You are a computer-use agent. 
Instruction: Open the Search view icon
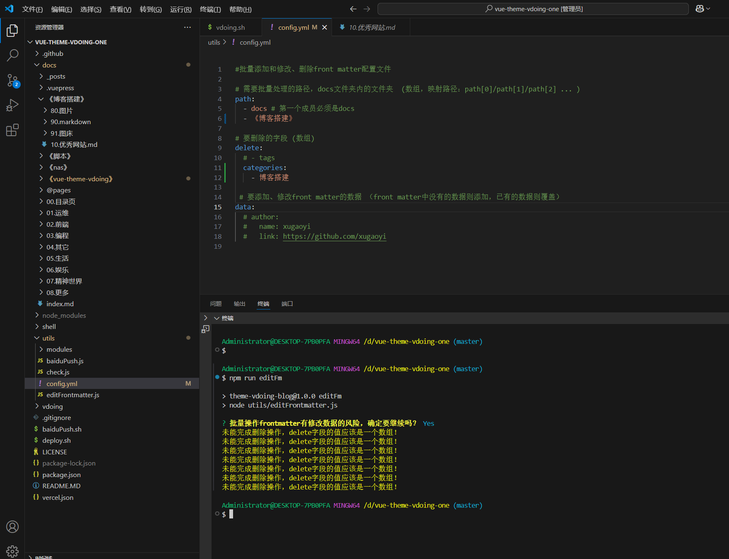12,55
